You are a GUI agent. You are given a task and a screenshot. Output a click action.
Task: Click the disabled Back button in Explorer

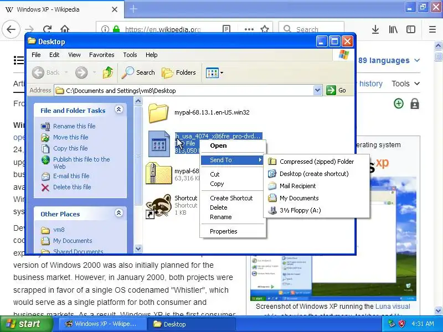(x=46, y=72)
